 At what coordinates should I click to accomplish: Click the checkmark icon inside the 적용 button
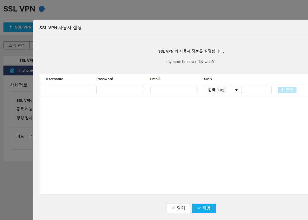(x=199, y=208)
